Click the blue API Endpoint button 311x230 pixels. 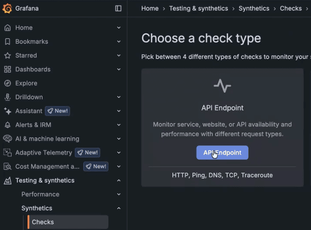(223, 153)
